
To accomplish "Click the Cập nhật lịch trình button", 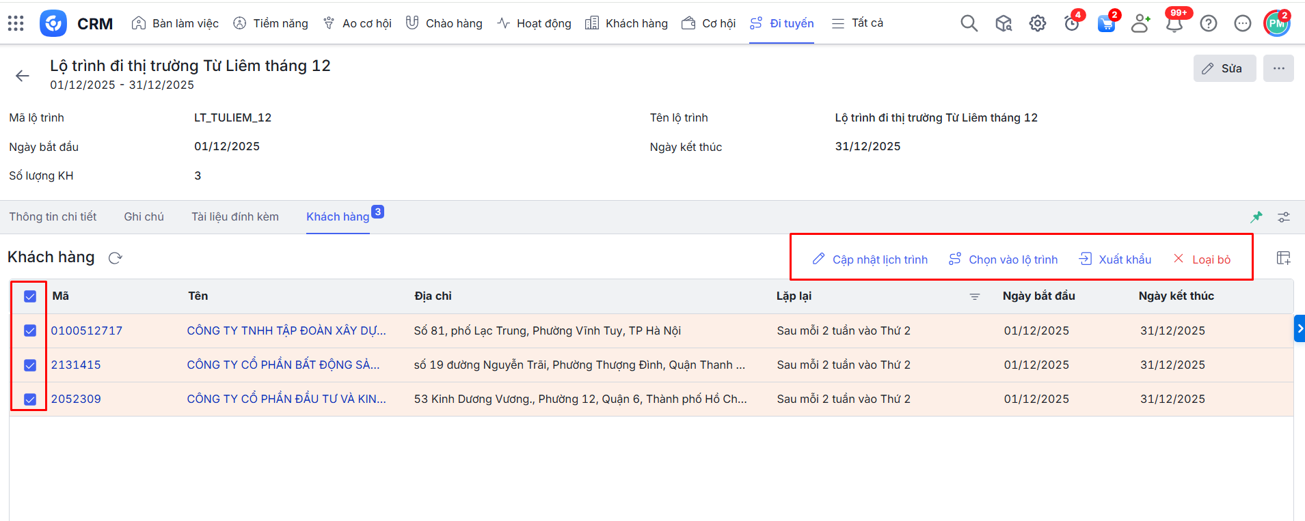I will point(870,259).
